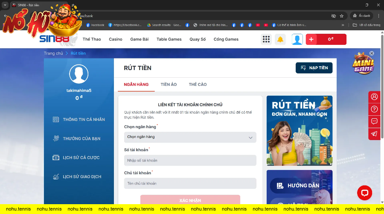The width and height of the screenshot is (384, 214).
Task: Click the Telegram paper plane sidebar icon
Action: [x=374, y=134]
